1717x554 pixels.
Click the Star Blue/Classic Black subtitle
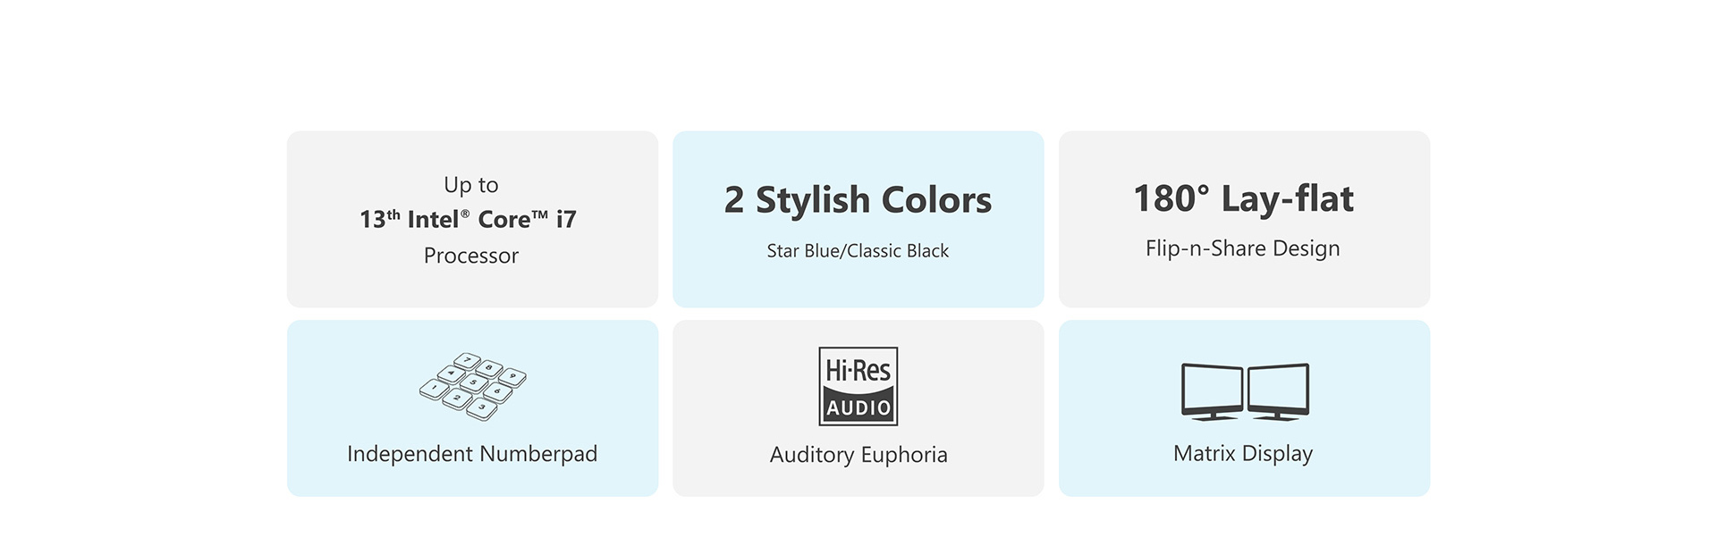858,251
